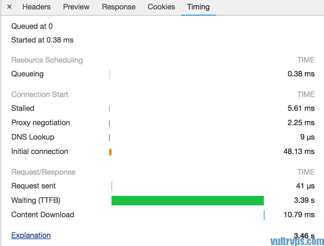The image size is (324, 246).
Task: Switch to the Headers tab
Action: [36, 7]
